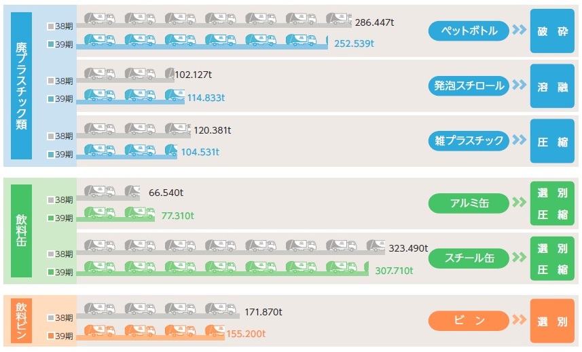
Task: Select the blue 圧縮 process box
Action: pos(552,141)
